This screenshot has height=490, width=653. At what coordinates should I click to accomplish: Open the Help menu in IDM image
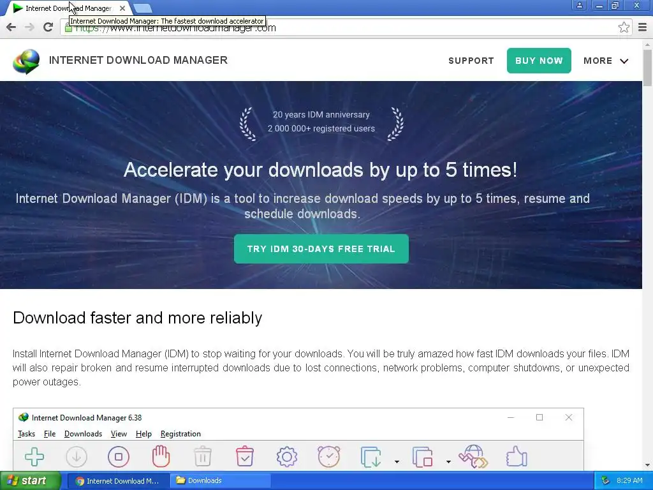(143, 434)
